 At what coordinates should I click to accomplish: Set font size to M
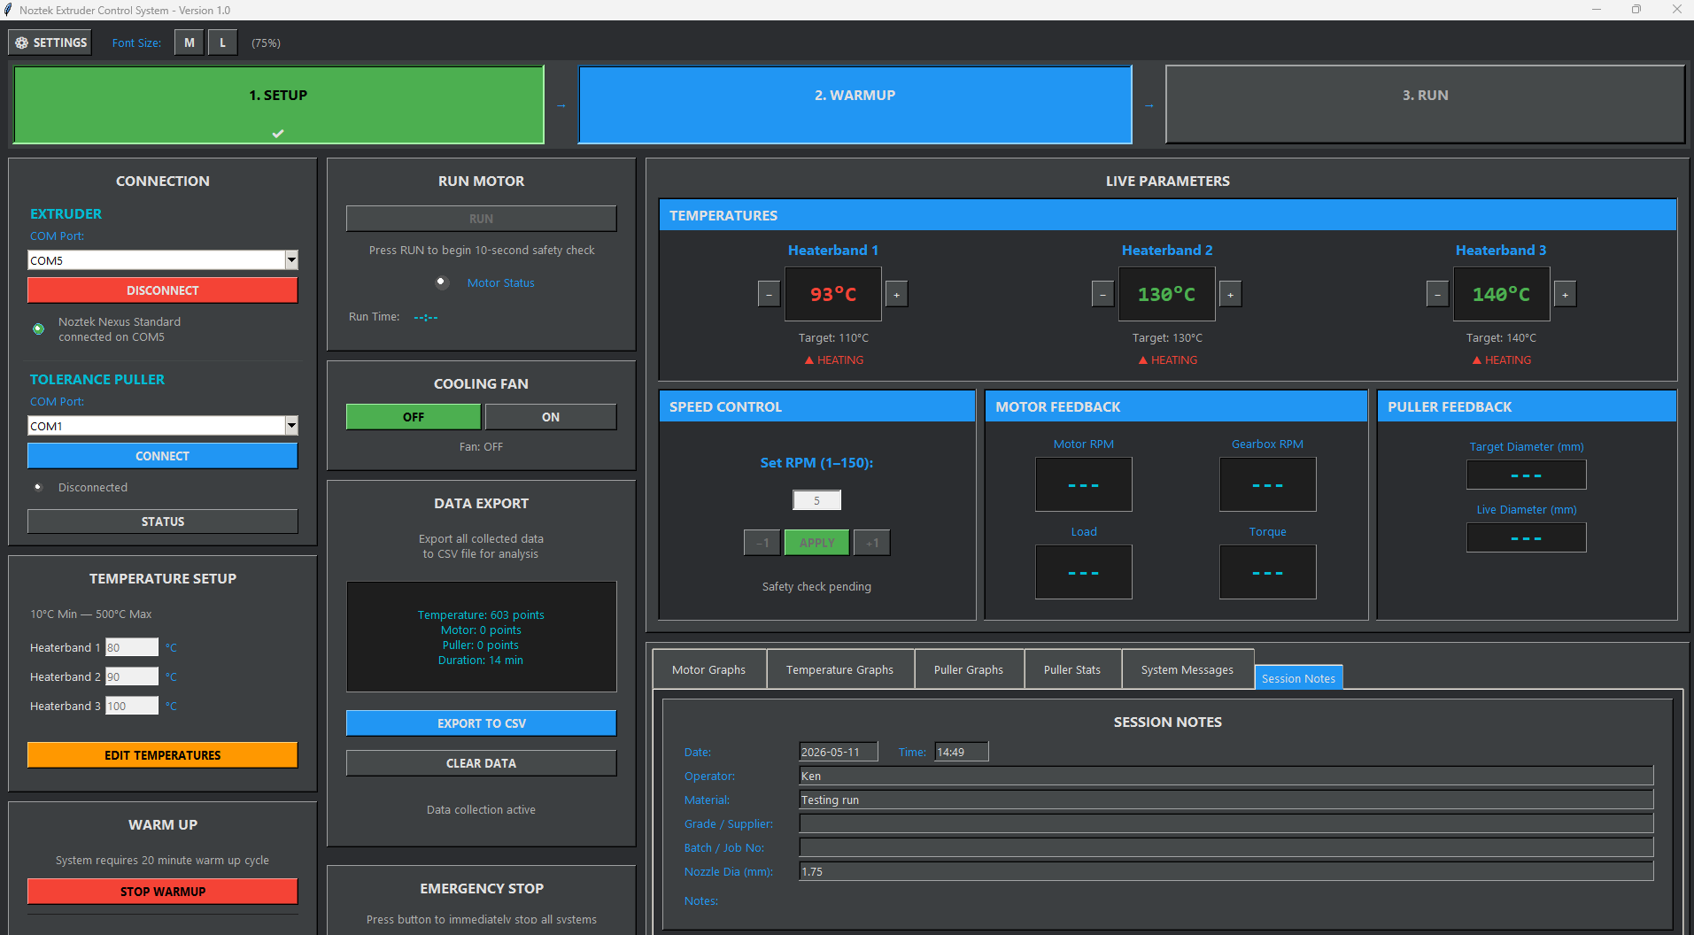(x=189, y=42)
